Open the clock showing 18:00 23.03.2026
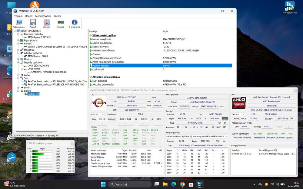 pyautogui.click(x=294, y=184)
